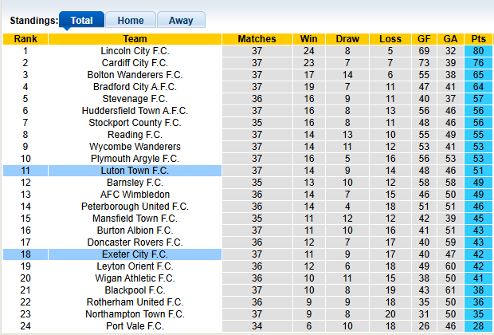Open the AFC Wimbledon team link
Screen dimensions: 494x335
tap(135, 195)
